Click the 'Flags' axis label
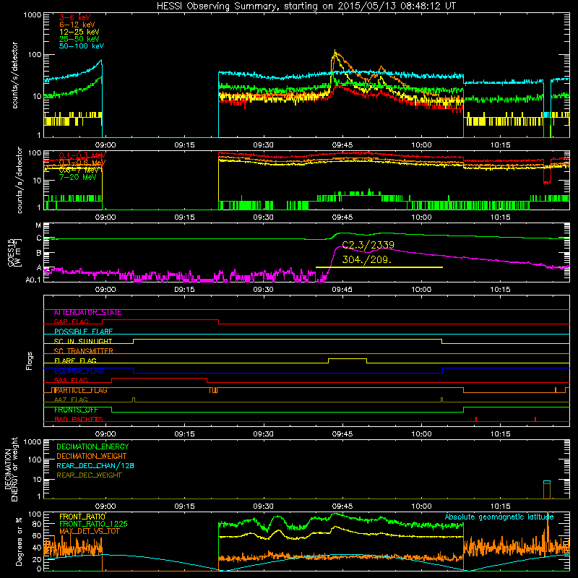The image size is (578, 578). (30, 361)
